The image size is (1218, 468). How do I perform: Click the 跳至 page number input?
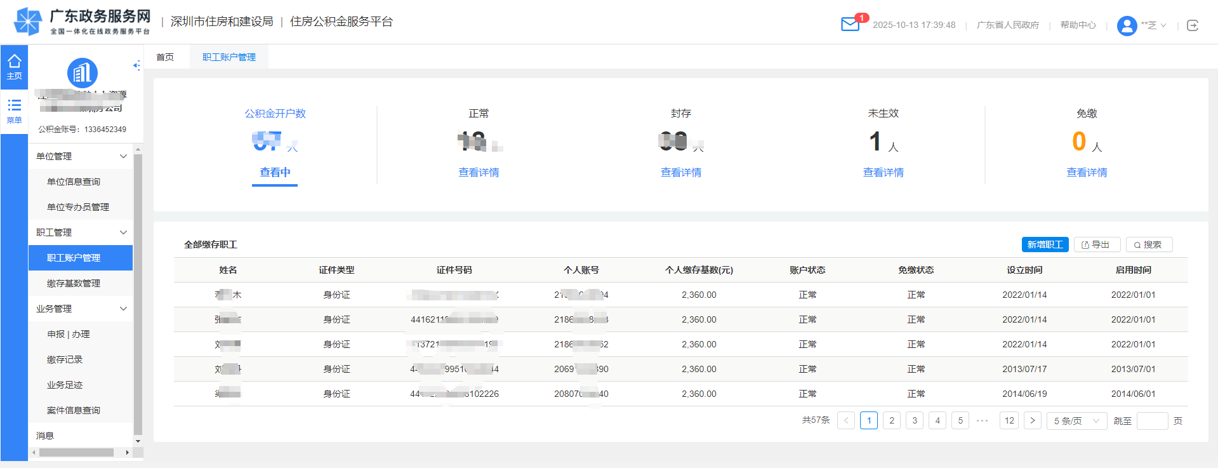click(1153, 420)
